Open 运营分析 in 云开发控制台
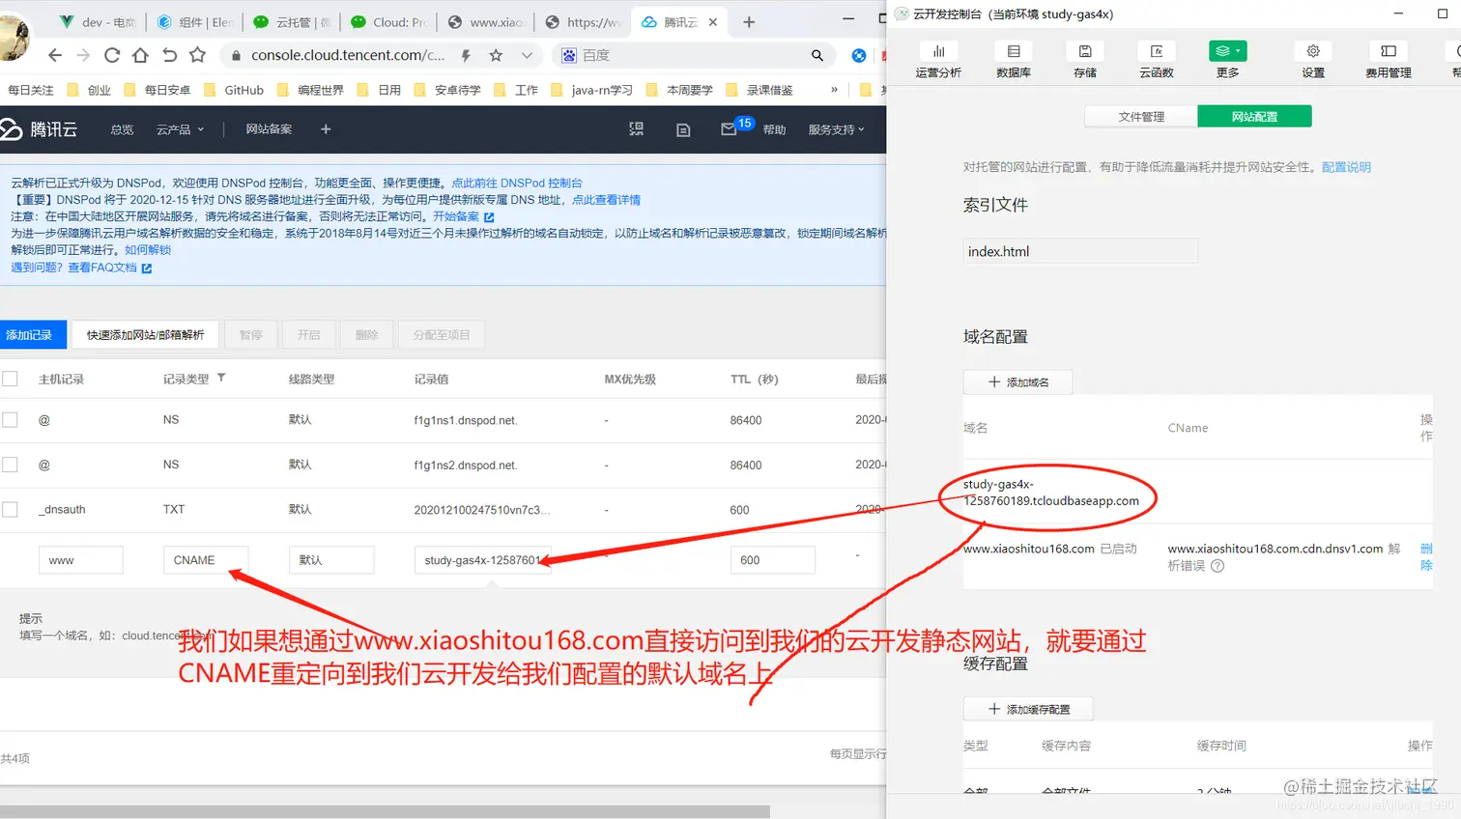Viewport: 1461px width, 819px height. click(x=938, y=60)
